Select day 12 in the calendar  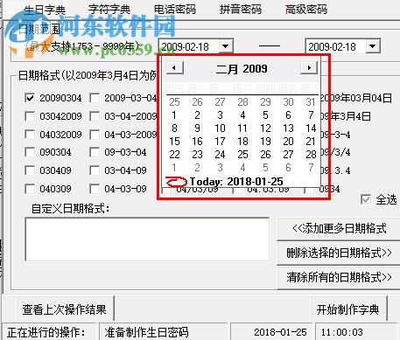pyautogui.click(x=265, y=128)
